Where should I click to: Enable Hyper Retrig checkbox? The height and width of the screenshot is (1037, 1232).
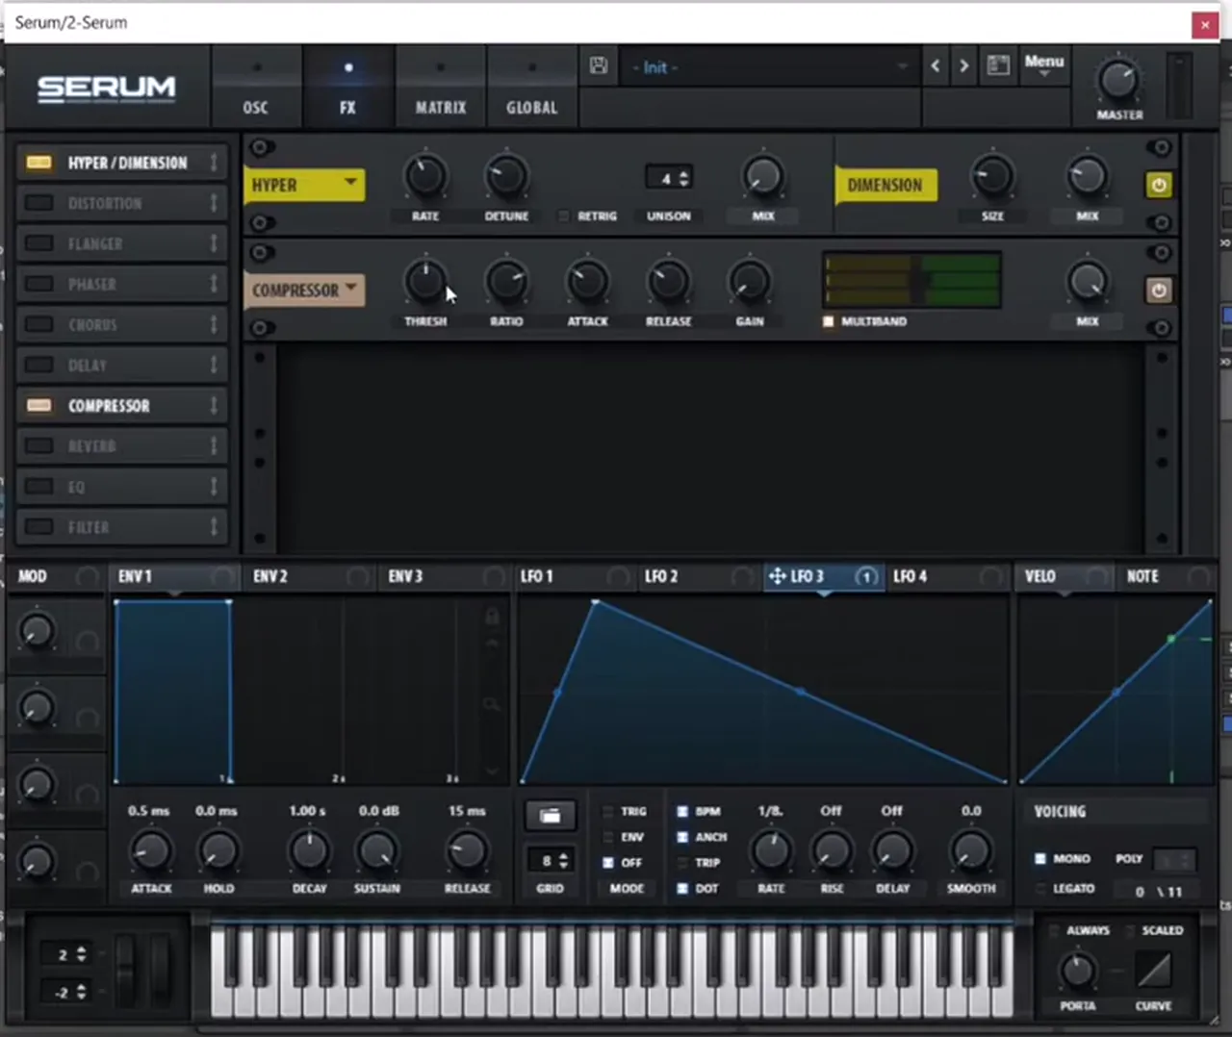(564, 216)
